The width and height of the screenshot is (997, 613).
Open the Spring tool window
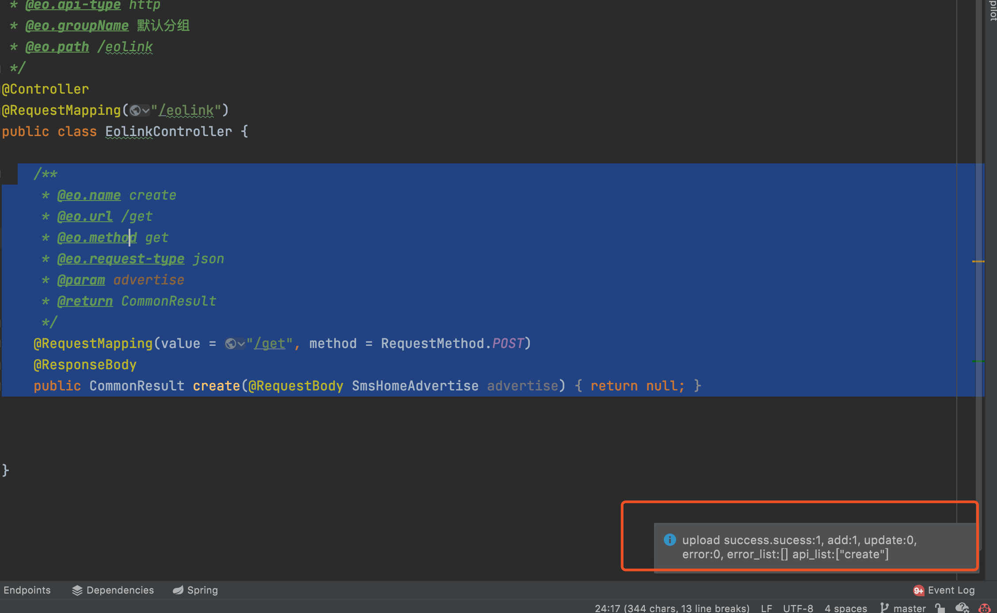[x=195, y=590]
